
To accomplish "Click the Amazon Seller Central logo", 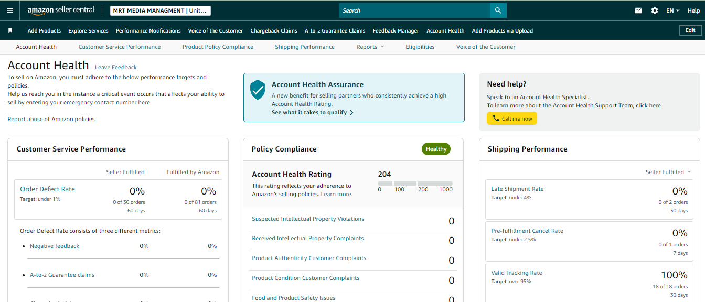I will pos(61,10).
